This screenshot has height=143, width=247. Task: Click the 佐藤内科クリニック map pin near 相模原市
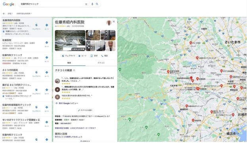click(187, 106)
